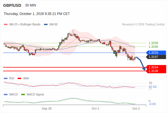Click the RSI legend color swatch
This screenshot has width=167, height=113.
[6, 79]
